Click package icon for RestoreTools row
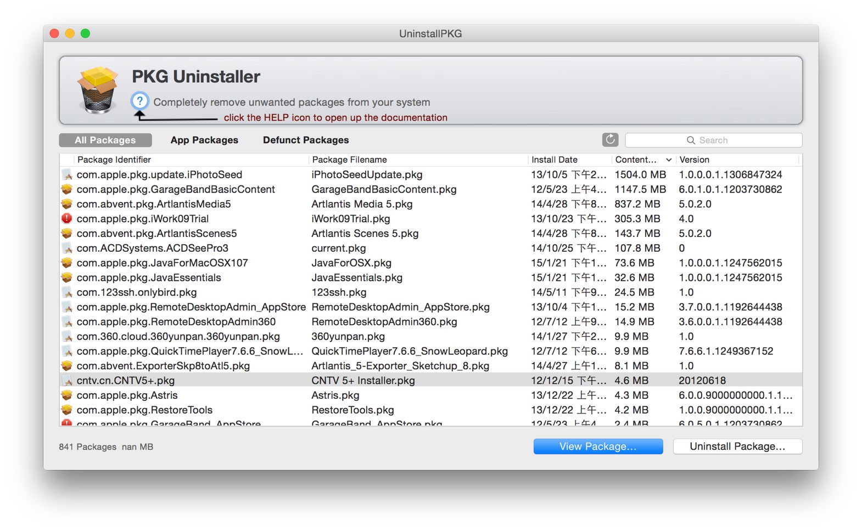862x532 pixels. click(x=67, y=410)
